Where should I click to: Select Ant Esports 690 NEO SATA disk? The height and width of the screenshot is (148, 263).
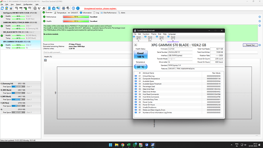(21, 16)
